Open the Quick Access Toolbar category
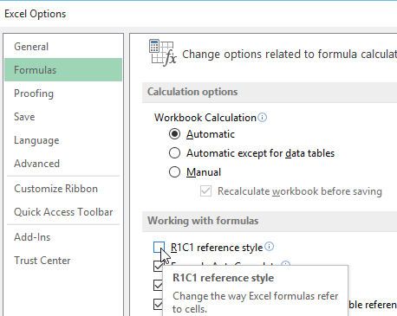This screenshot has height=316, width=397. pos(63,212)
